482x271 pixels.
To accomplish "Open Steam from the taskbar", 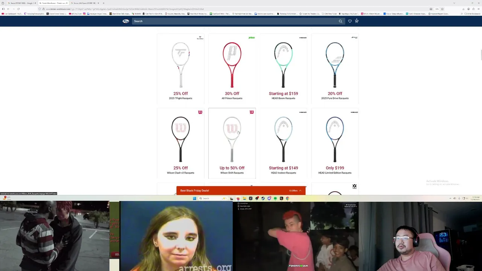I will pos(263,198).
